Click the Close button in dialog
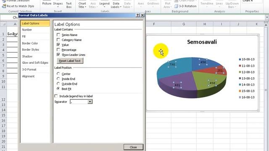The height and width of the screenshot is (151, 269). click(133, 147)
